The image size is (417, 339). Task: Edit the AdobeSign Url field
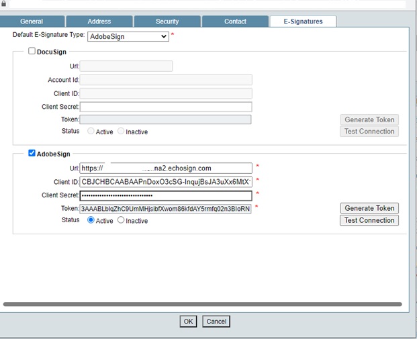[x=166, y=168]
